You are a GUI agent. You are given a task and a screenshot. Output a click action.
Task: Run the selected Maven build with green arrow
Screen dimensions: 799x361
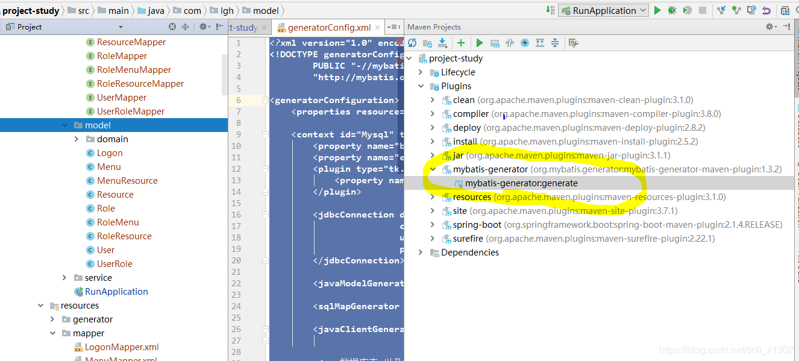pyautogui.click(x=479, y=42)
